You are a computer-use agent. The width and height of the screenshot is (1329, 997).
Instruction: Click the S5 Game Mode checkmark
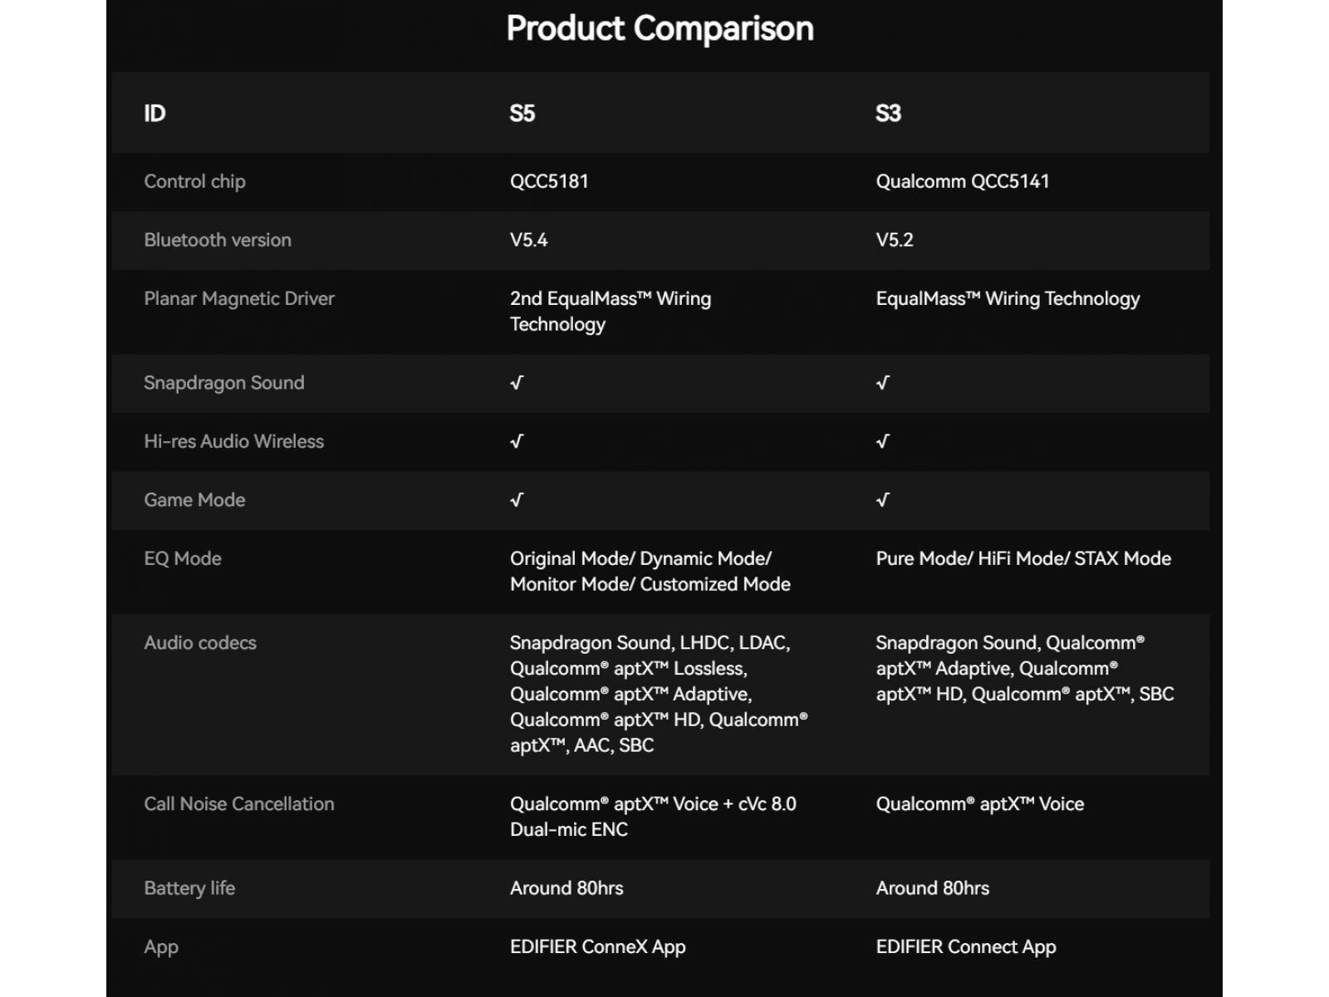click(x=517, y=500)
